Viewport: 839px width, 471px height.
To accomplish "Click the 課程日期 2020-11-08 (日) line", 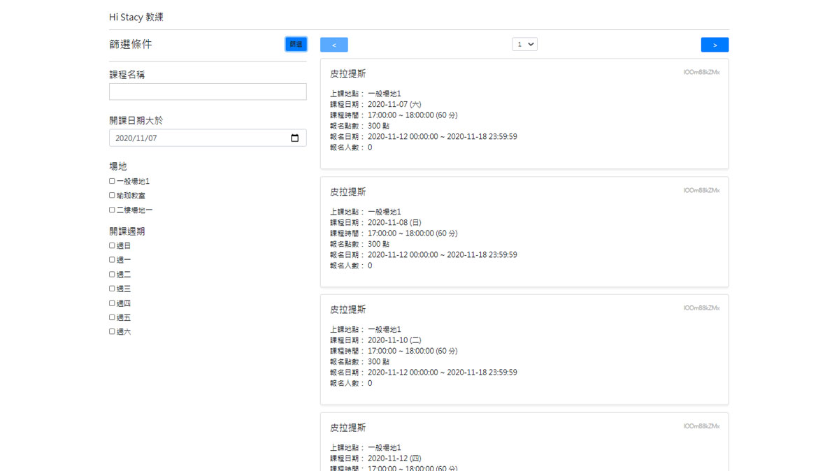I will point(375,222).
